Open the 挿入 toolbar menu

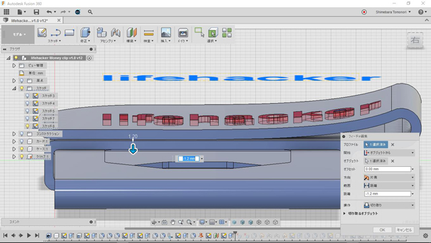(x=166, y=41)
